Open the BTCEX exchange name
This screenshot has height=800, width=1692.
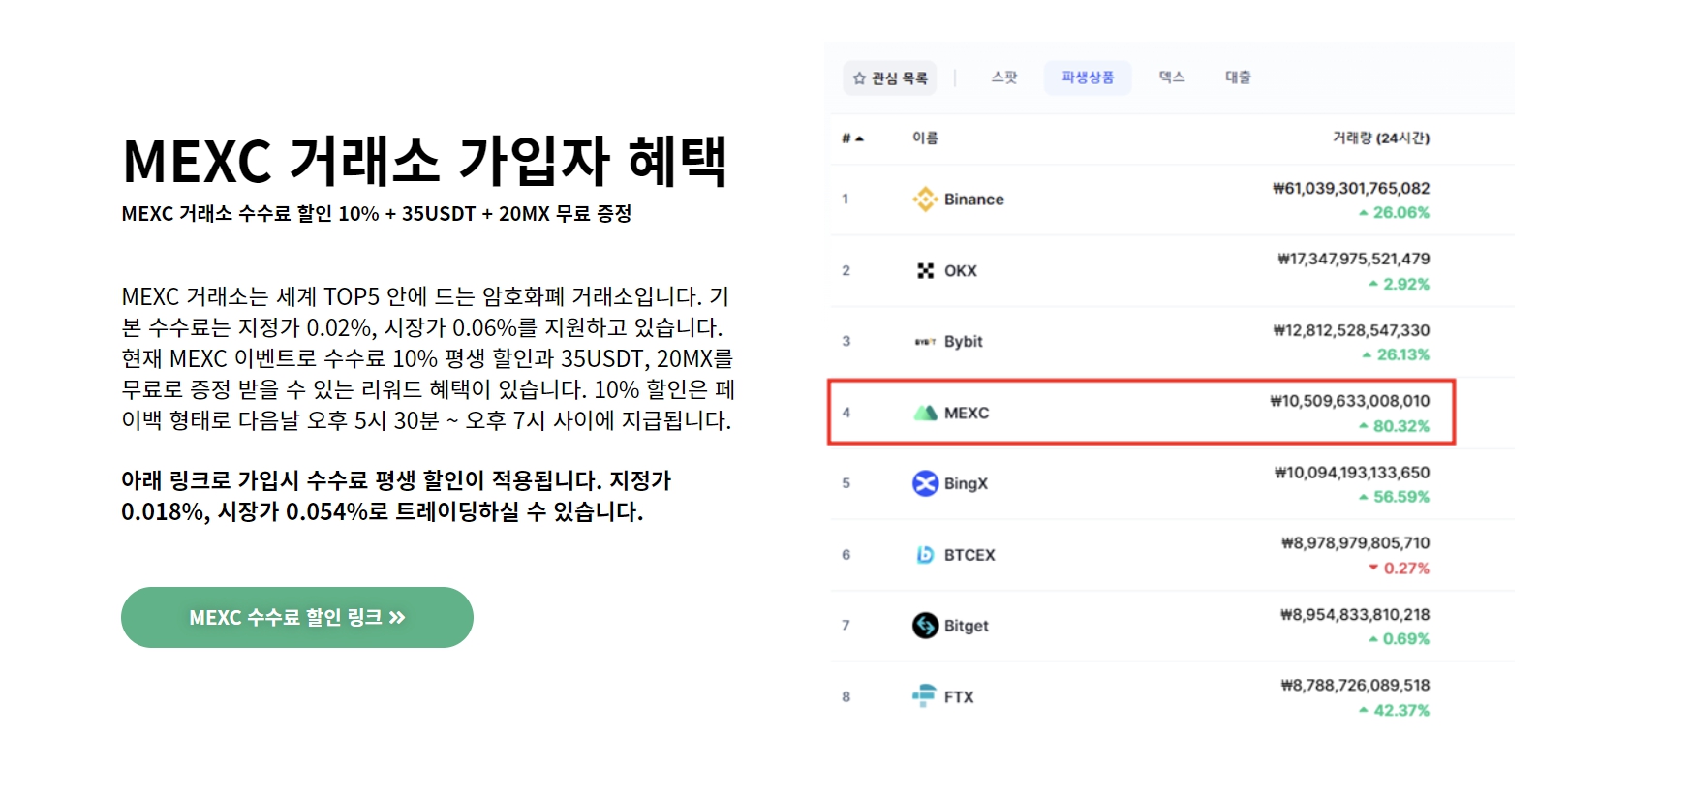point(969,555)
